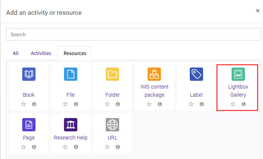This screenshot has height=159, width=263.
Task: Select the Book resource icon
Action: point(29,74)
